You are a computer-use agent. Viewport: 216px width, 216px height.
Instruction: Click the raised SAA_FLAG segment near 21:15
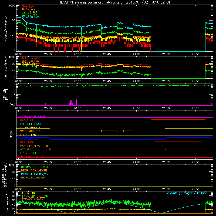pos(178,141)
